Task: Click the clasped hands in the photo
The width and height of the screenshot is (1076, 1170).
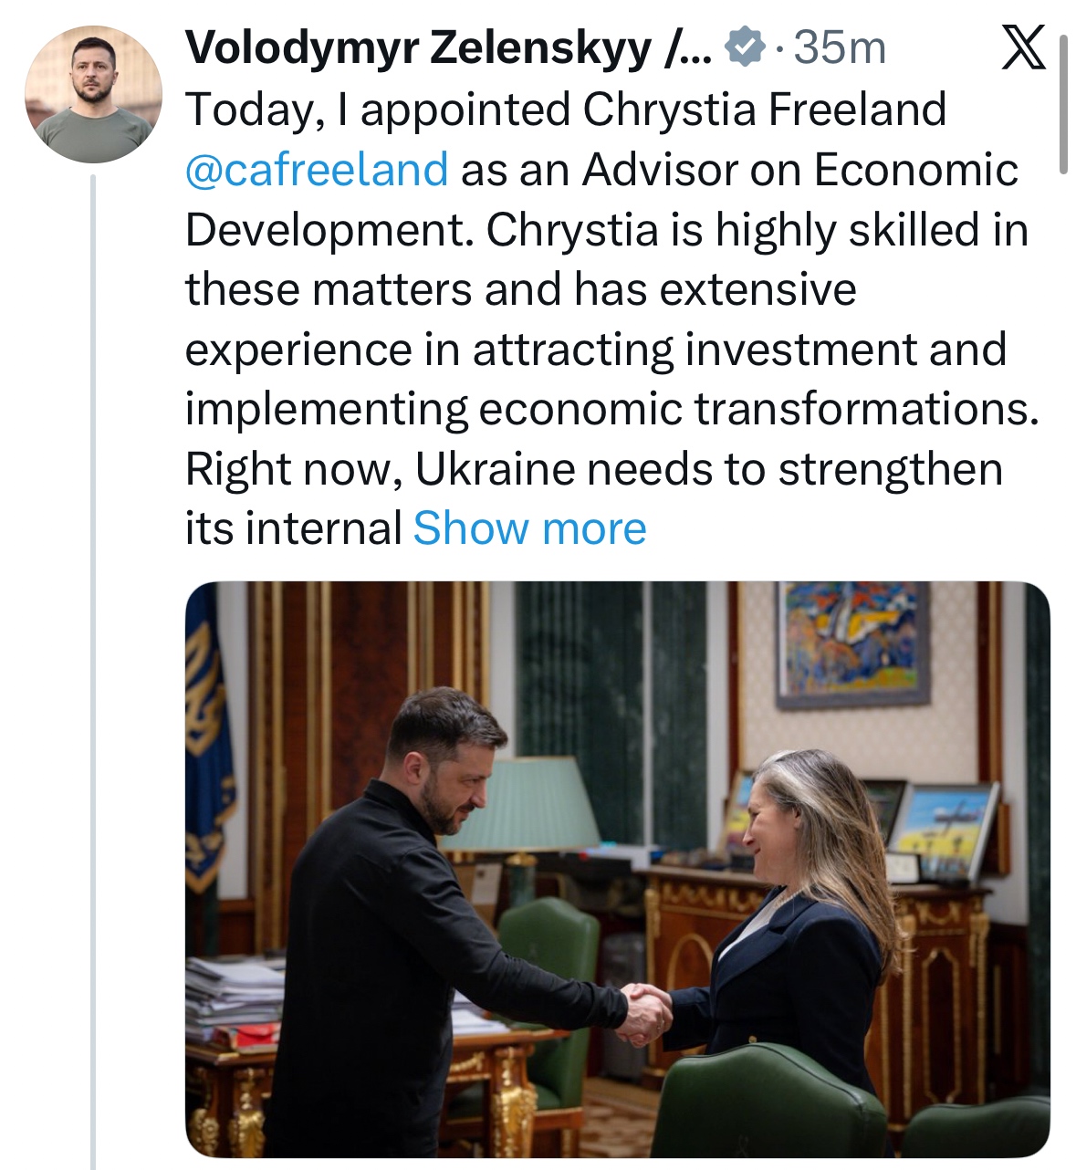Action: pos(644,1012)
